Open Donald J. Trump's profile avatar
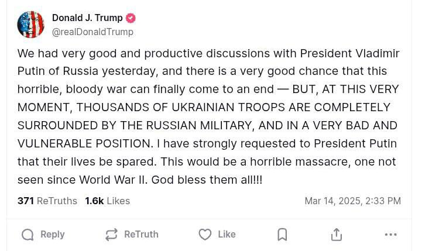 (31, 25)
